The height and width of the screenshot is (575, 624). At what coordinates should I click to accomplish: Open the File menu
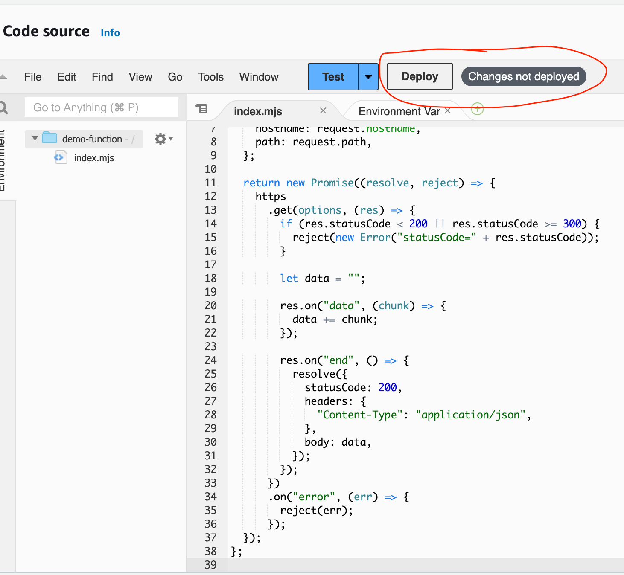[x=33, y=77]
